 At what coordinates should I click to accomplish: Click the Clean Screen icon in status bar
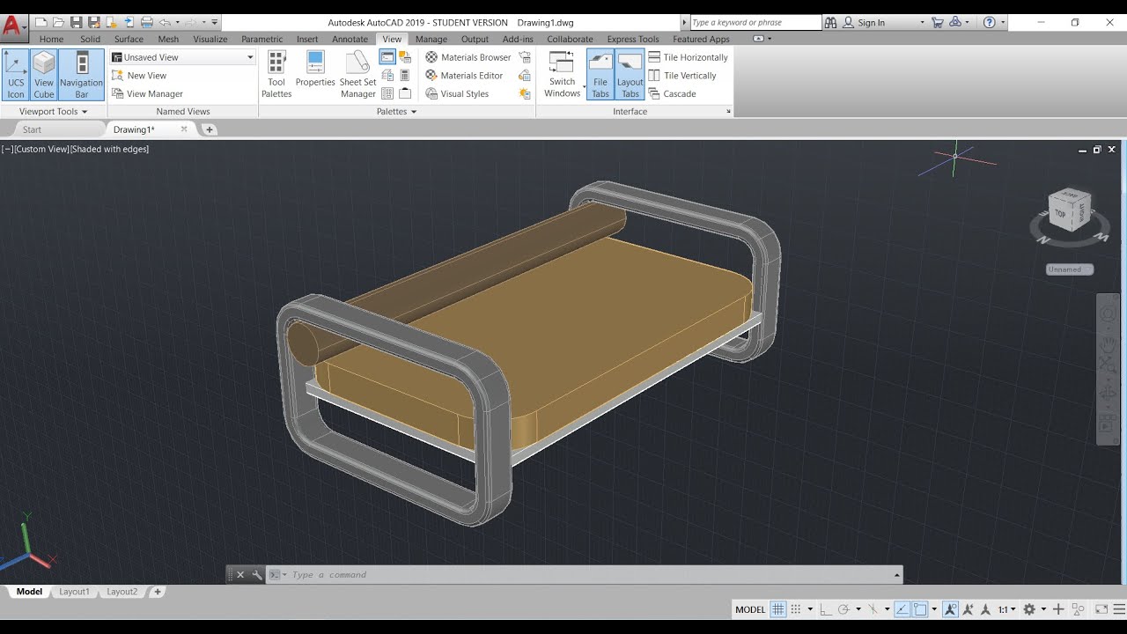[x=1101, y=609]
